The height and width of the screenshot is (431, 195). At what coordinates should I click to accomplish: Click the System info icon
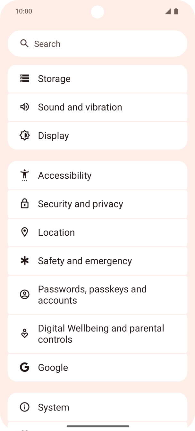point(25,407)
